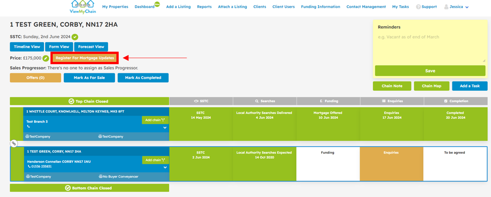Open SSTC 14 May 2024 milestone cell

tap(201, 124)
